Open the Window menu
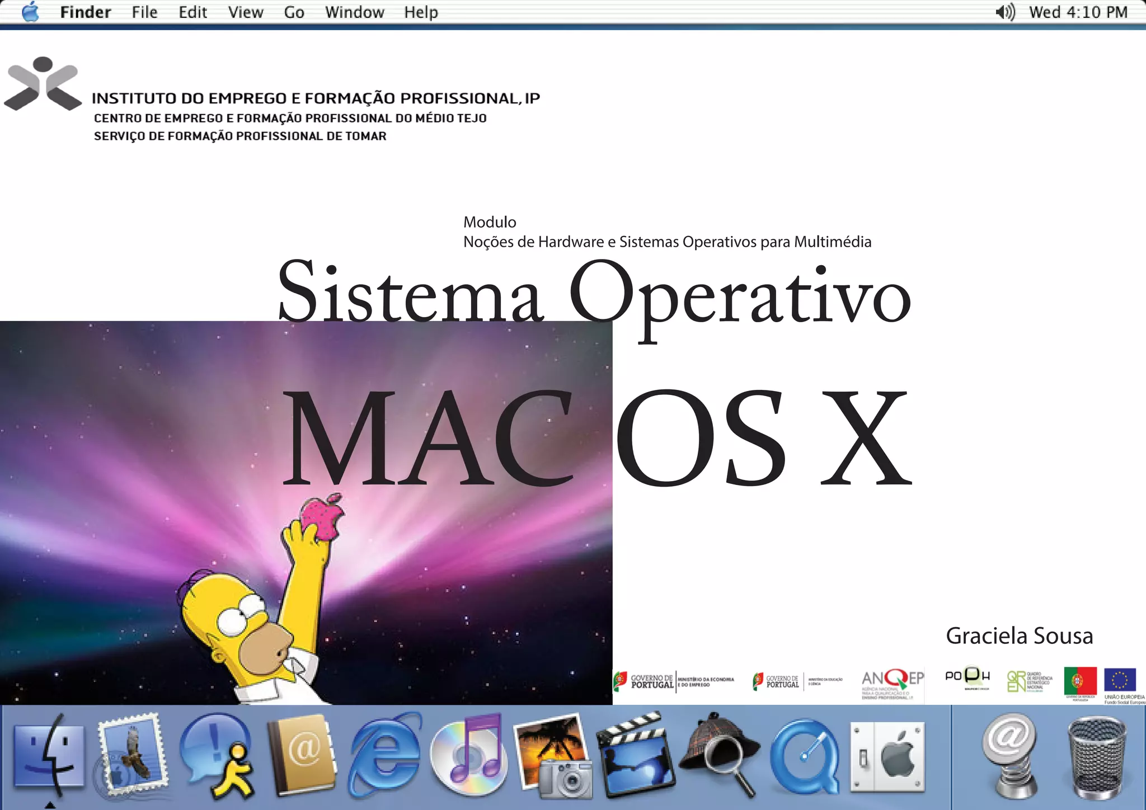This screenshot has height=810, width=1146. click(355, 12)
